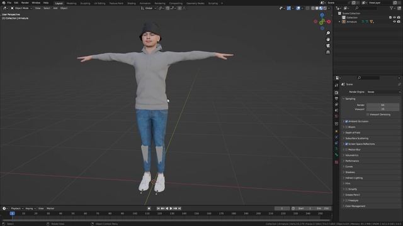Enable the Bloom checkbox
The width and height of the screenshot is (403, 226).
coord(346,127)
